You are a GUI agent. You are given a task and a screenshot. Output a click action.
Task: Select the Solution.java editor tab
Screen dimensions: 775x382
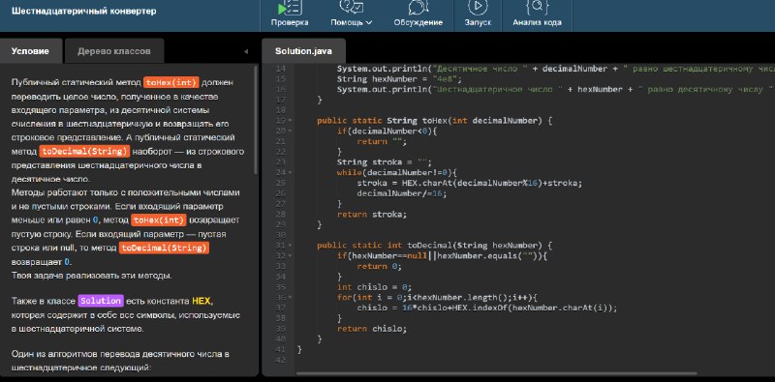click(303, 51)
